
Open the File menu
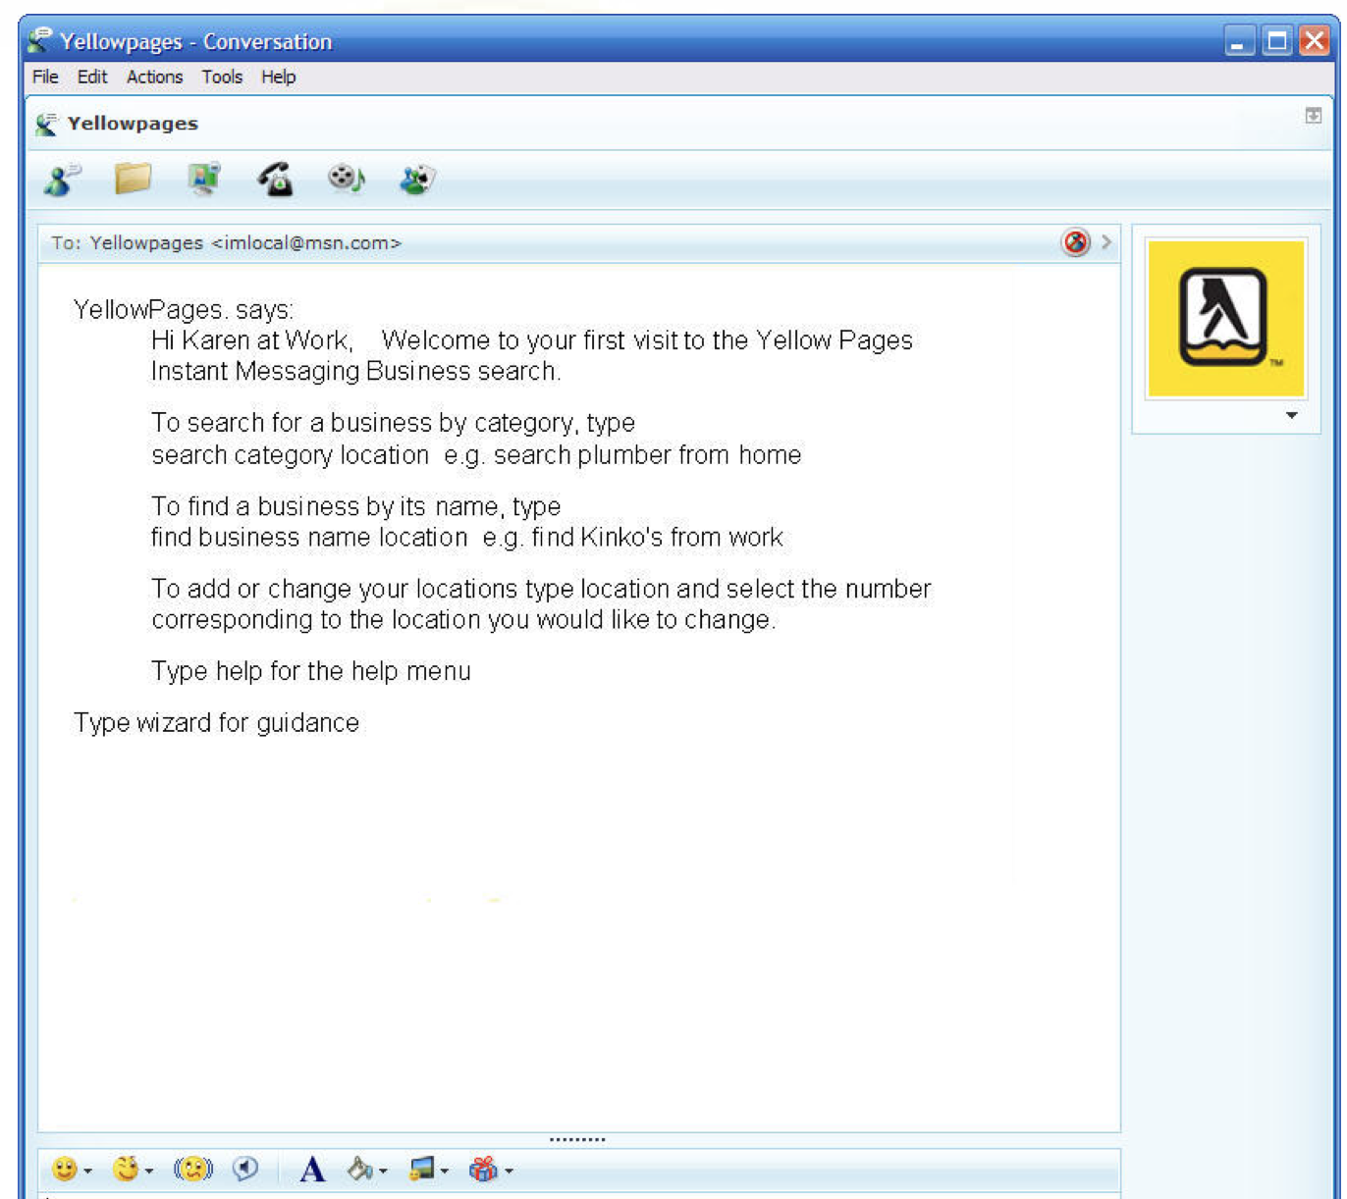(45, 77)
